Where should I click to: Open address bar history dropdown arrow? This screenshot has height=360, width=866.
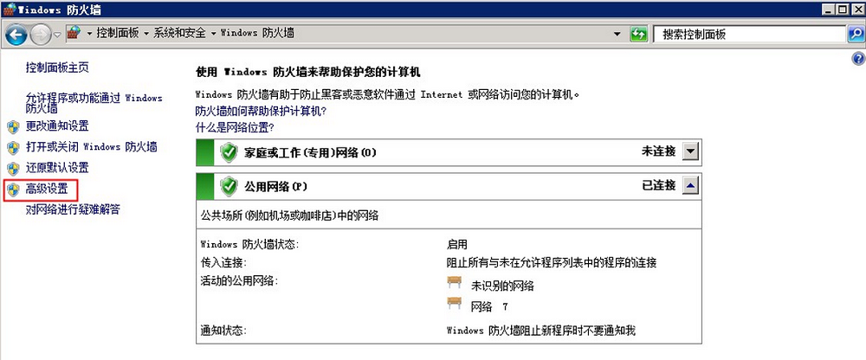(617, 35)
